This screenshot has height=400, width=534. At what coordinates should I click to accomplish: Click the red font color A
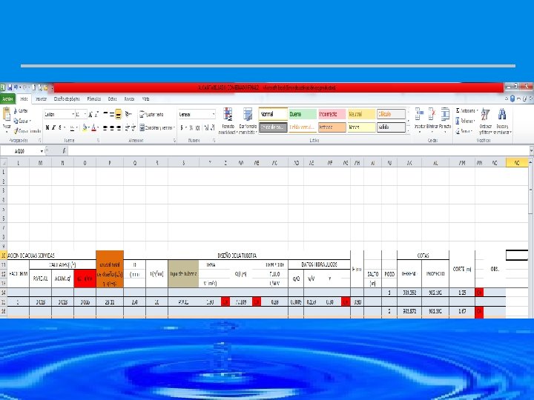point(93,128)
